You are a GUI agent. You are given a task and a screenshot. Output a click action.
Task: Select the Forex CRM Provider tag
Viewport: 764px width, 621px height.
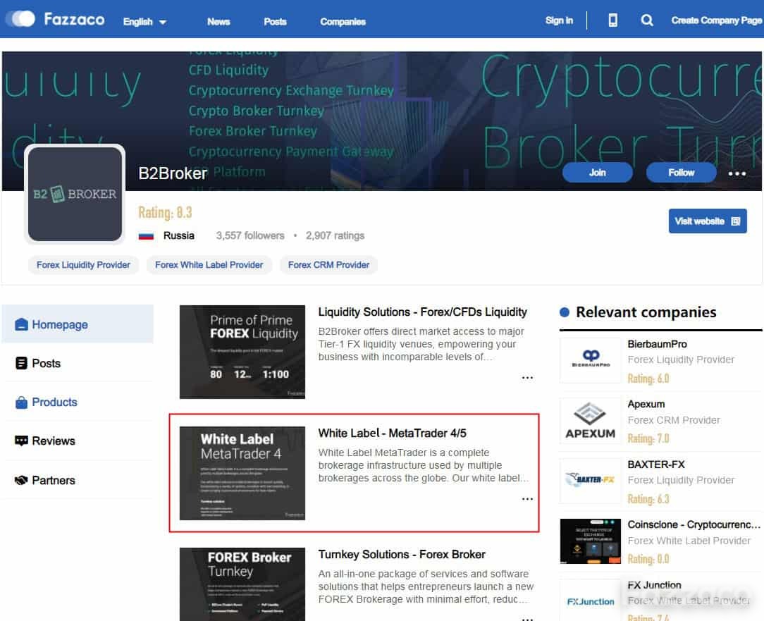tap(329, 264)
